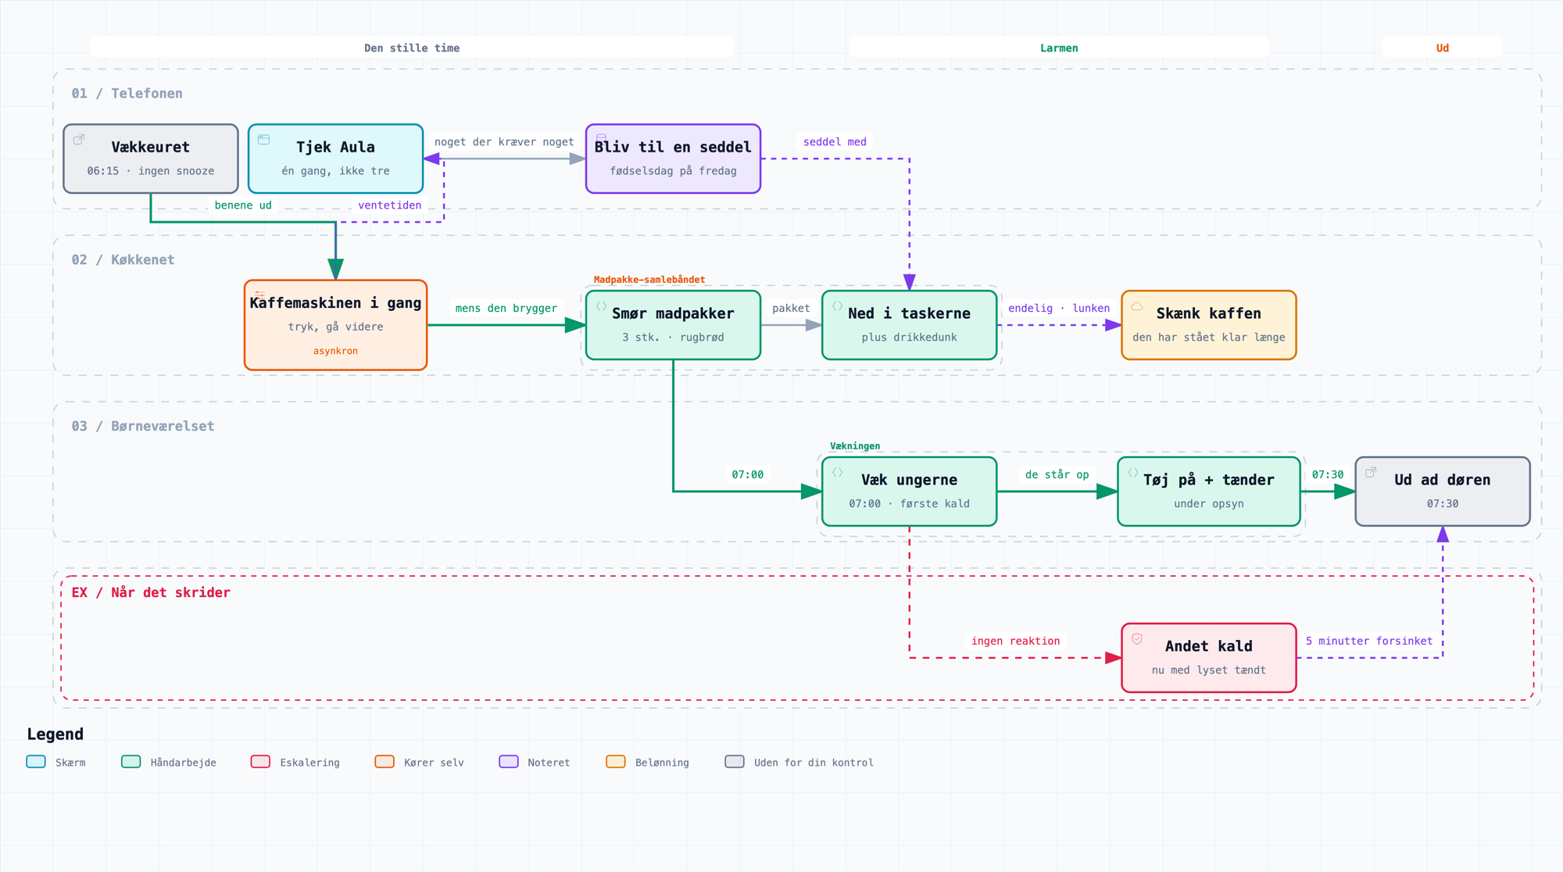Click the 'endelig · lunken' edge label
Viewport: 1563px width, 872px height.
(x=1059, y=309)
